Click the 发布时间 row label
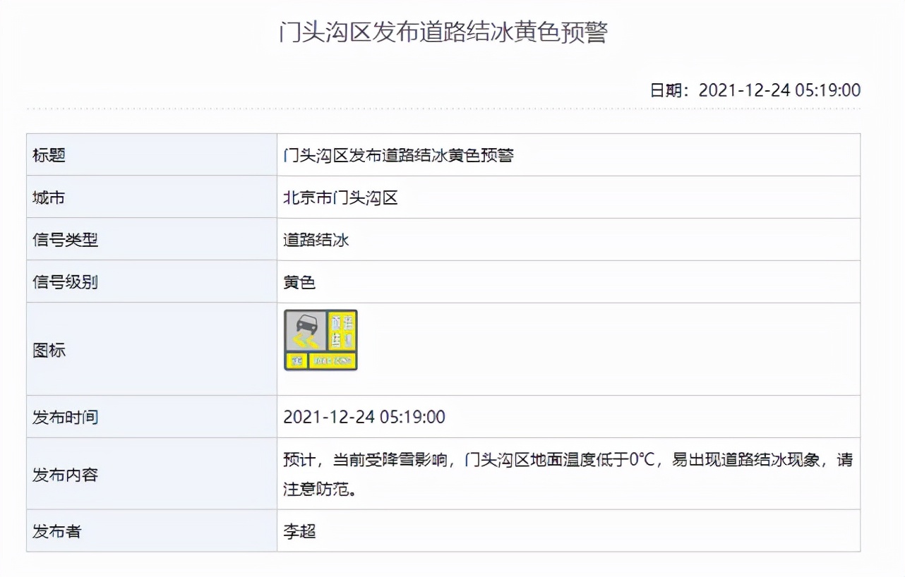 65,417
